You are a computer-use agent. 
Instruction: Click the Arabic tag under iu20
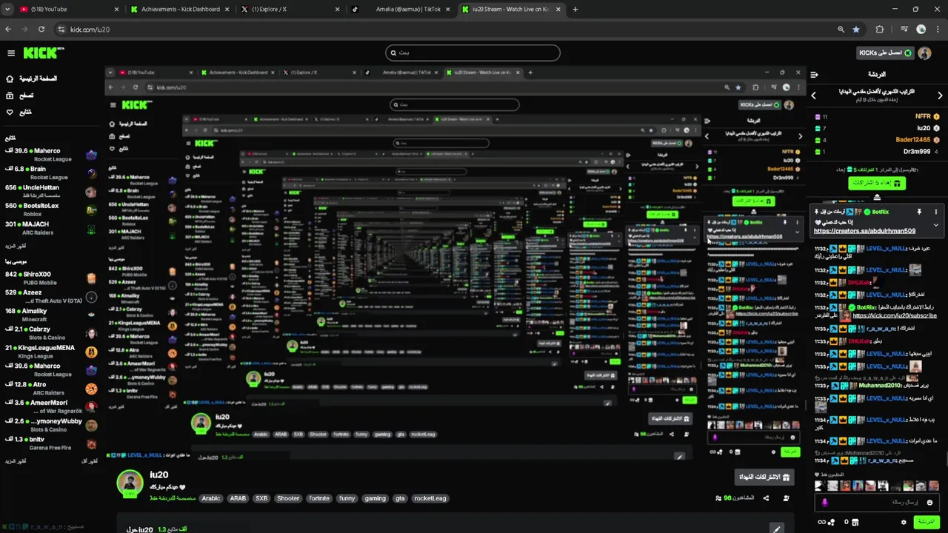click(211, 498)
